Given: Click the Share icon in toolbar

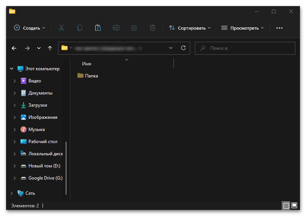Looking at the screenshot, I should click(134, 28).
